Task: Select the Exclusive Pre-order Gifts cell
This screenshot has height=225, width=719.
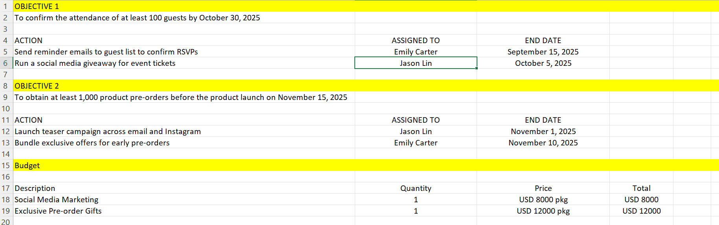Action: [x=58, y=211]
